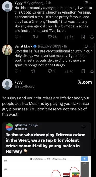Open r/Eritrea subreddit link

pyautogui.click(x=21, y=125)
